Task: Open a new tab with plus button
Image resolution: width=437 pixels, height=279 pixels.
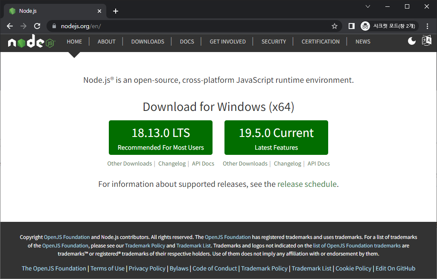Action: point(116,11)
